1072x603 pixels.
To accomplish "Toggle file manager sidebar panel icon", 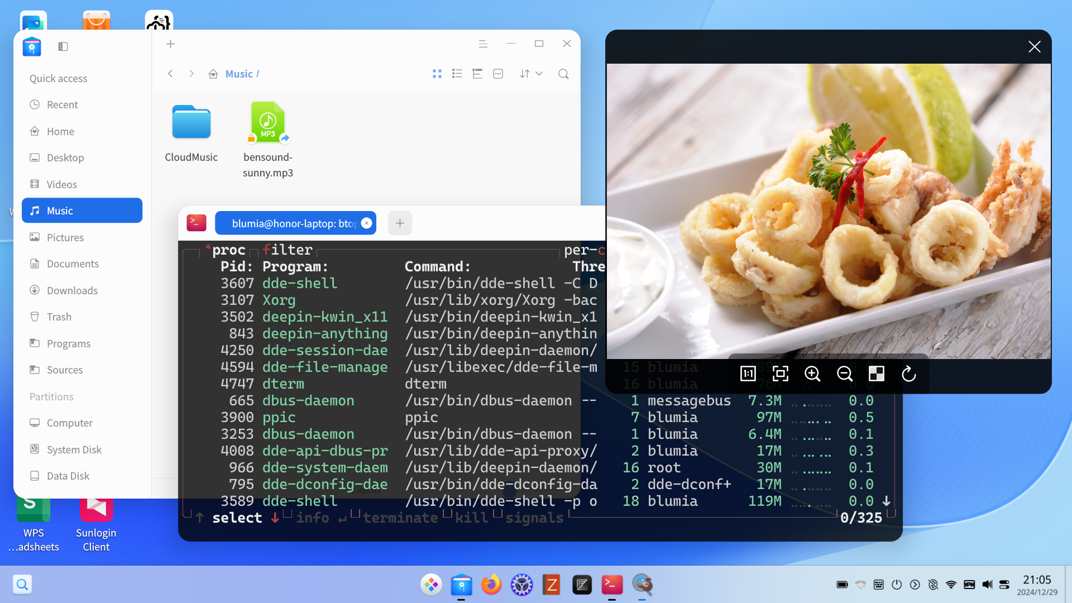I will click(63, 46).
